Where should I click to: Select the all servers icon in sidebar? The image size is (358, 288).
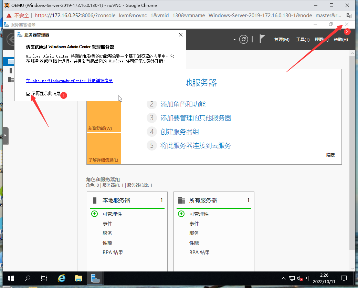(11, 80)
